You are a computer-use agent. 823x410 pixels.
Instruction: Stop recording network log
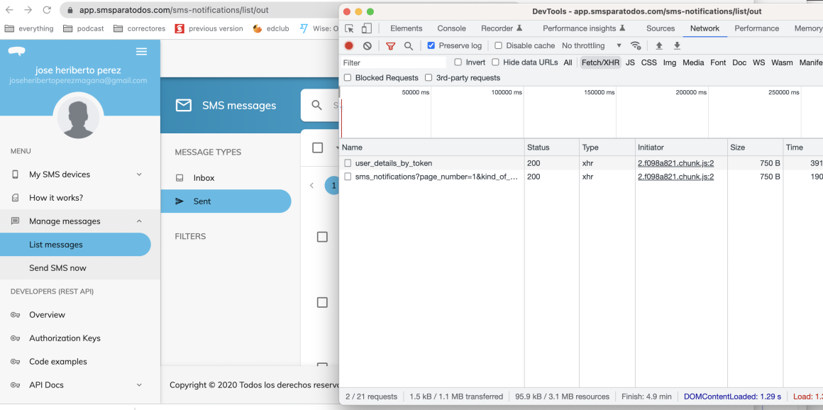[x=348, y=45]
